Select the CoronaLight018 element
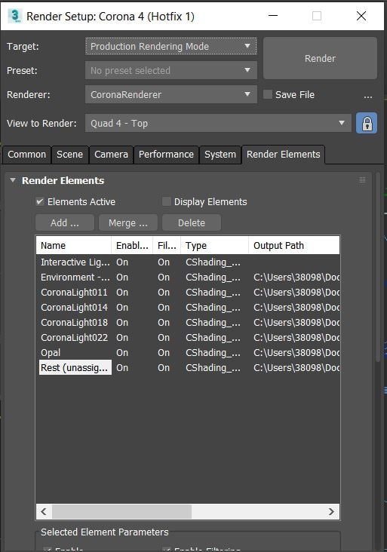Screen dimensions: 387x552 click(x=74, y=323)
